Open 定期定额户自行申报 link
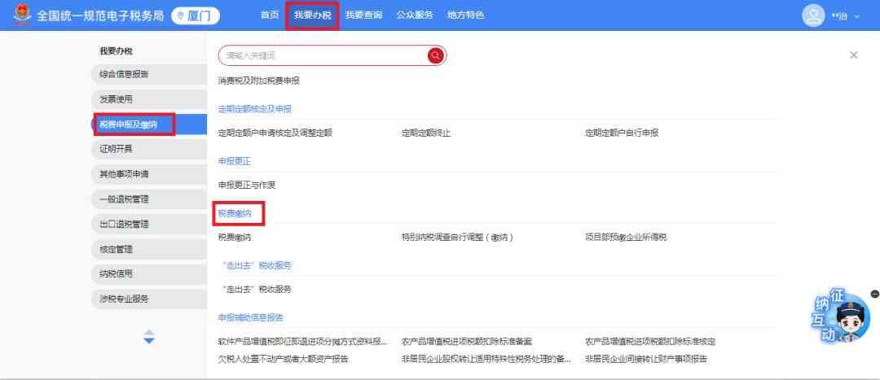 pos(621,133)
